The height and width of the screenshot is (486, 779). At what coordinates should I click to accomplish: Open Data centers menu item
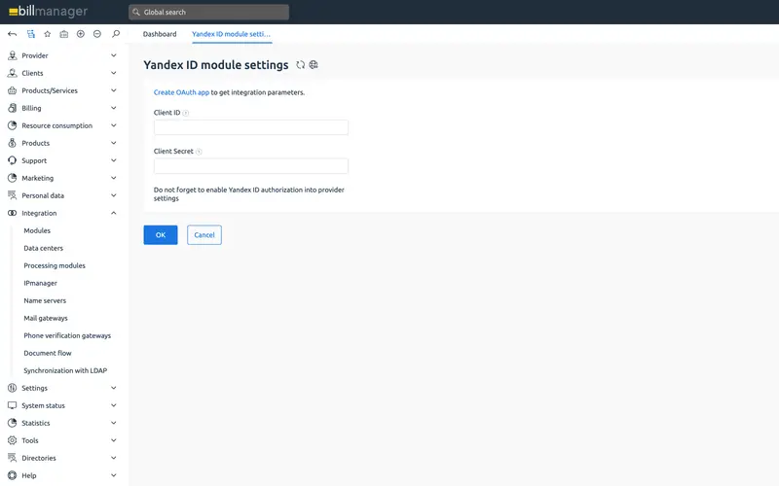click(43, 248)
